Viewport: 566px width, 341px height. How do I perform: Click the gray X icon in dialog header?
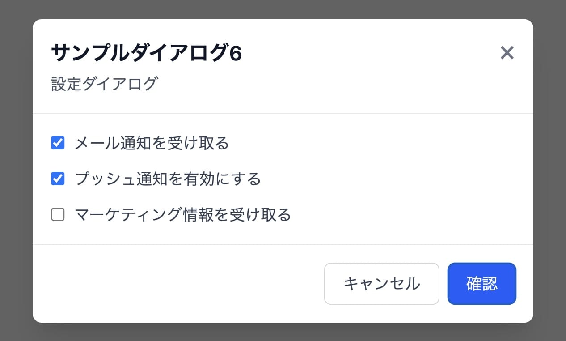coord(507,53)
